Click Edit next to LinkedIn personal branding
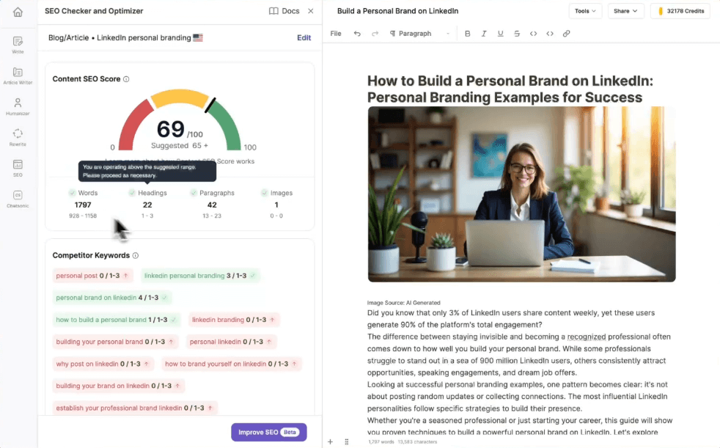 point(304,37)
